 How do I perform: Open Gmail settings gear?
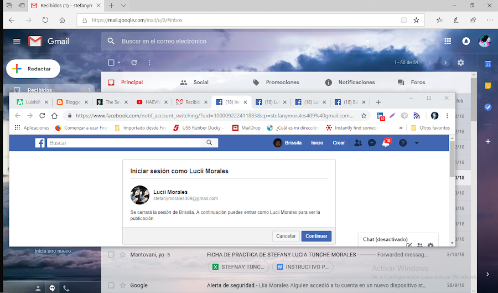click(461, 63)
